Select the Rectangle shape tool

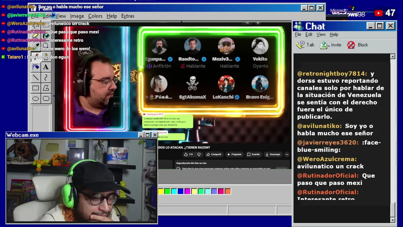pyautogui.click(x=36, y=88)
